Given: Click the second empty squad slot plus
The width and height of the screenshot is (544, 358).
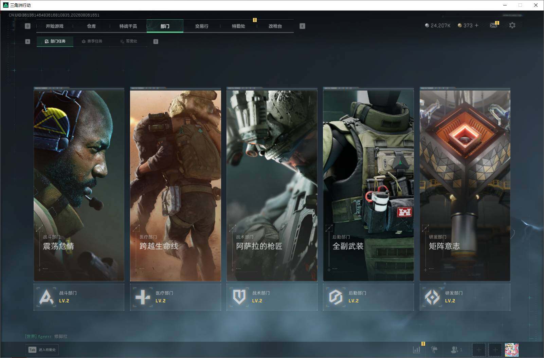Looking at the screenshot, I should point(495,350).
